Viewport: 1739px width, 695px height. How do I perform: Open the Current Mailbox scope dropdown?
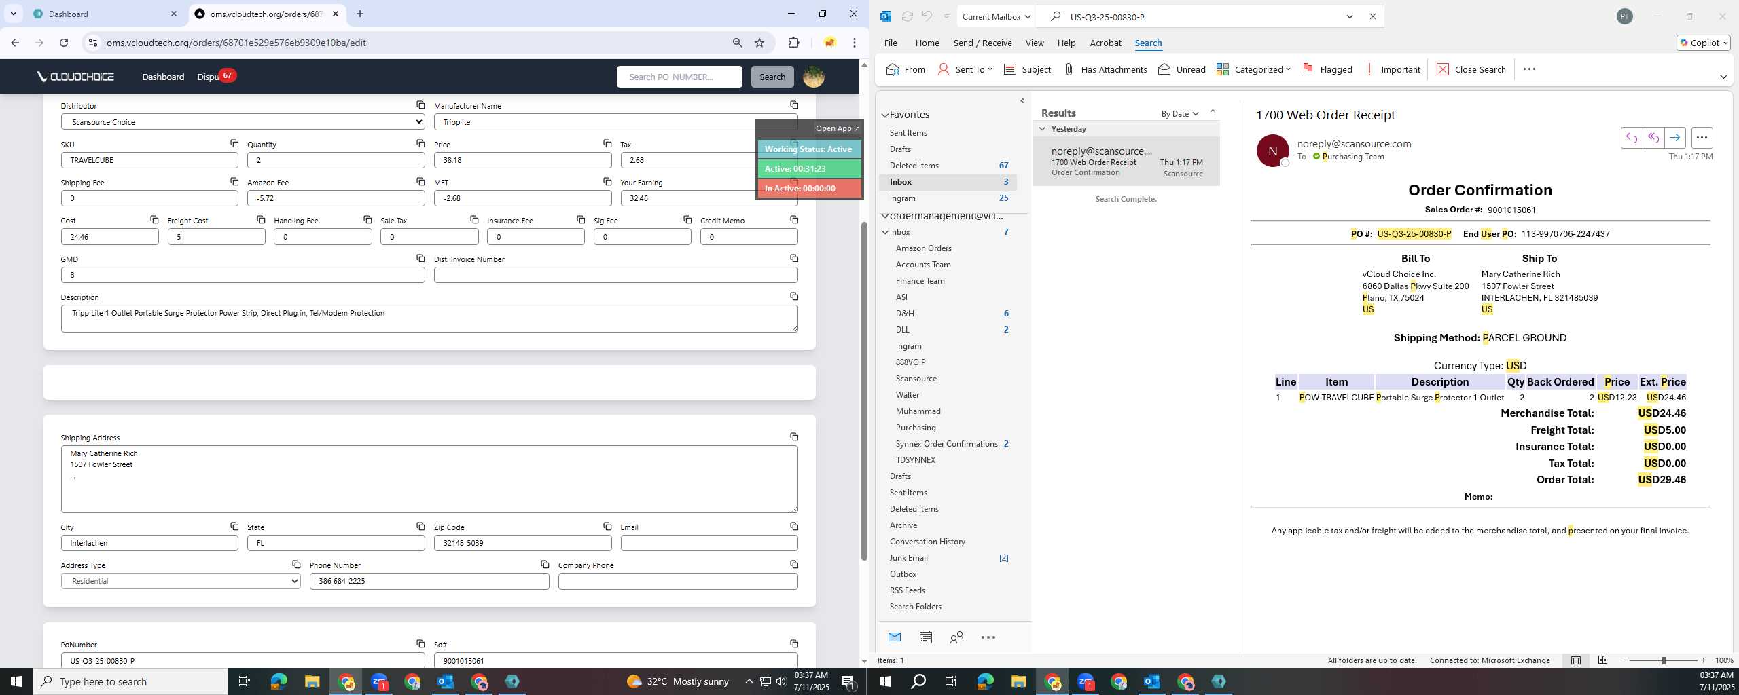[996, 17]
